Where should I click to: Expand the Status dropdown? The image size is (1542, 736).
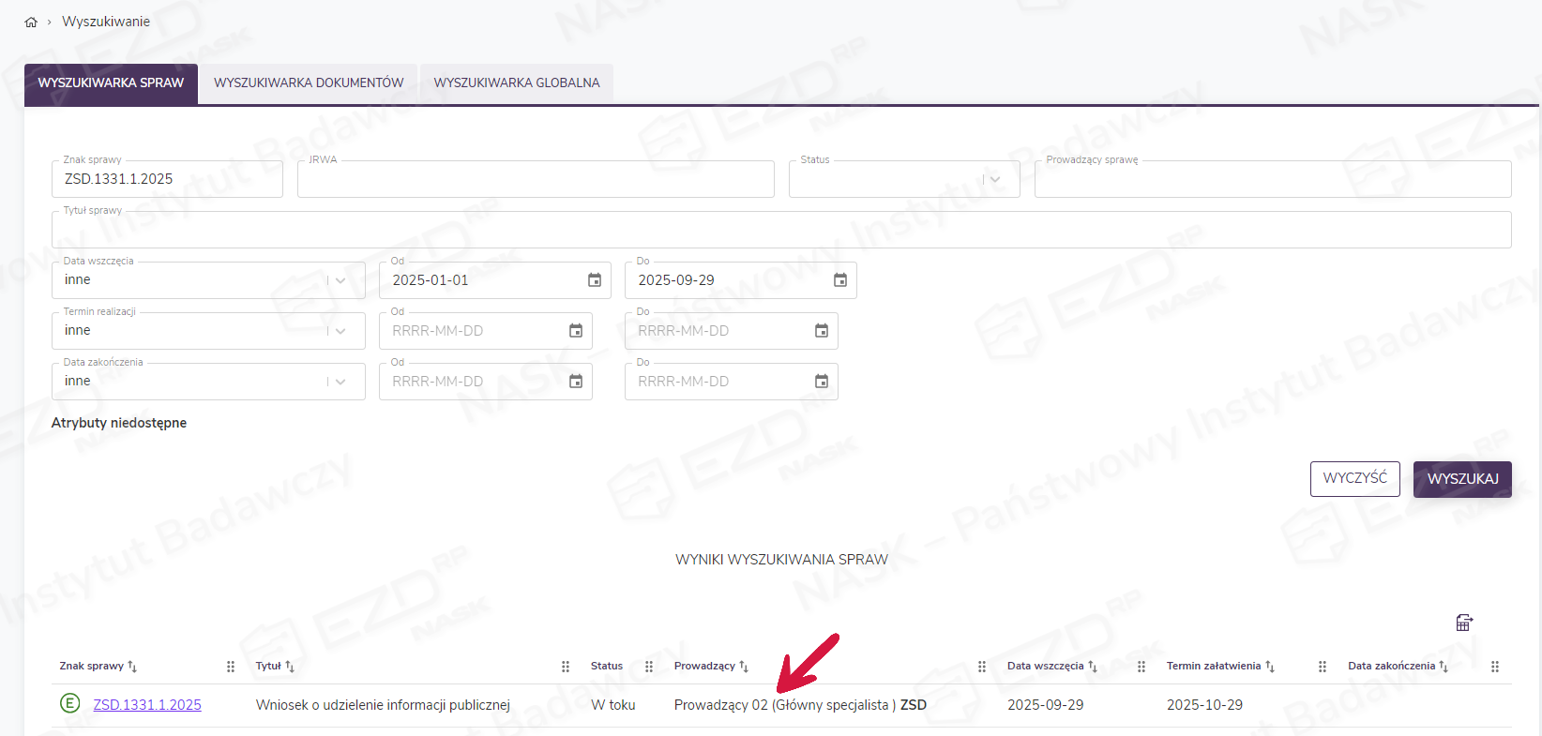tap(995, 179)
